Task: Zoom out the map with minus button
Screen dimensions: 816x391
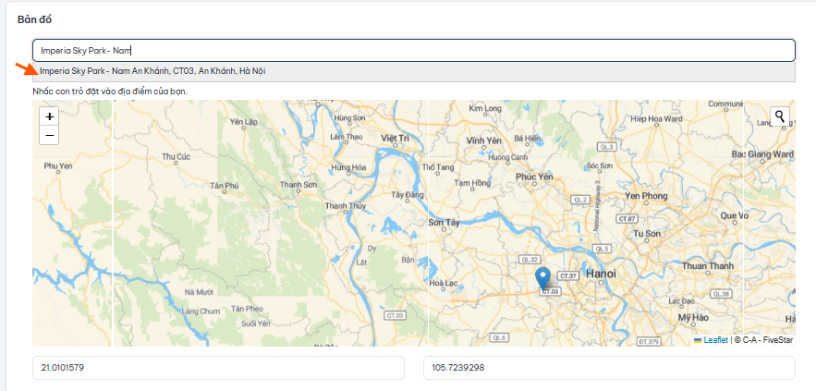Action: tap(49, 135)
